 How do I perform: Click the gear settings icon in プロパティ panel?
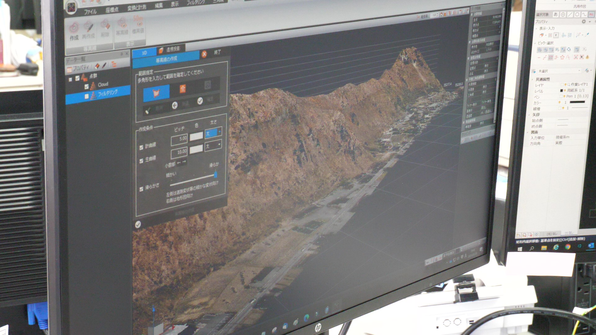[584, 21]
